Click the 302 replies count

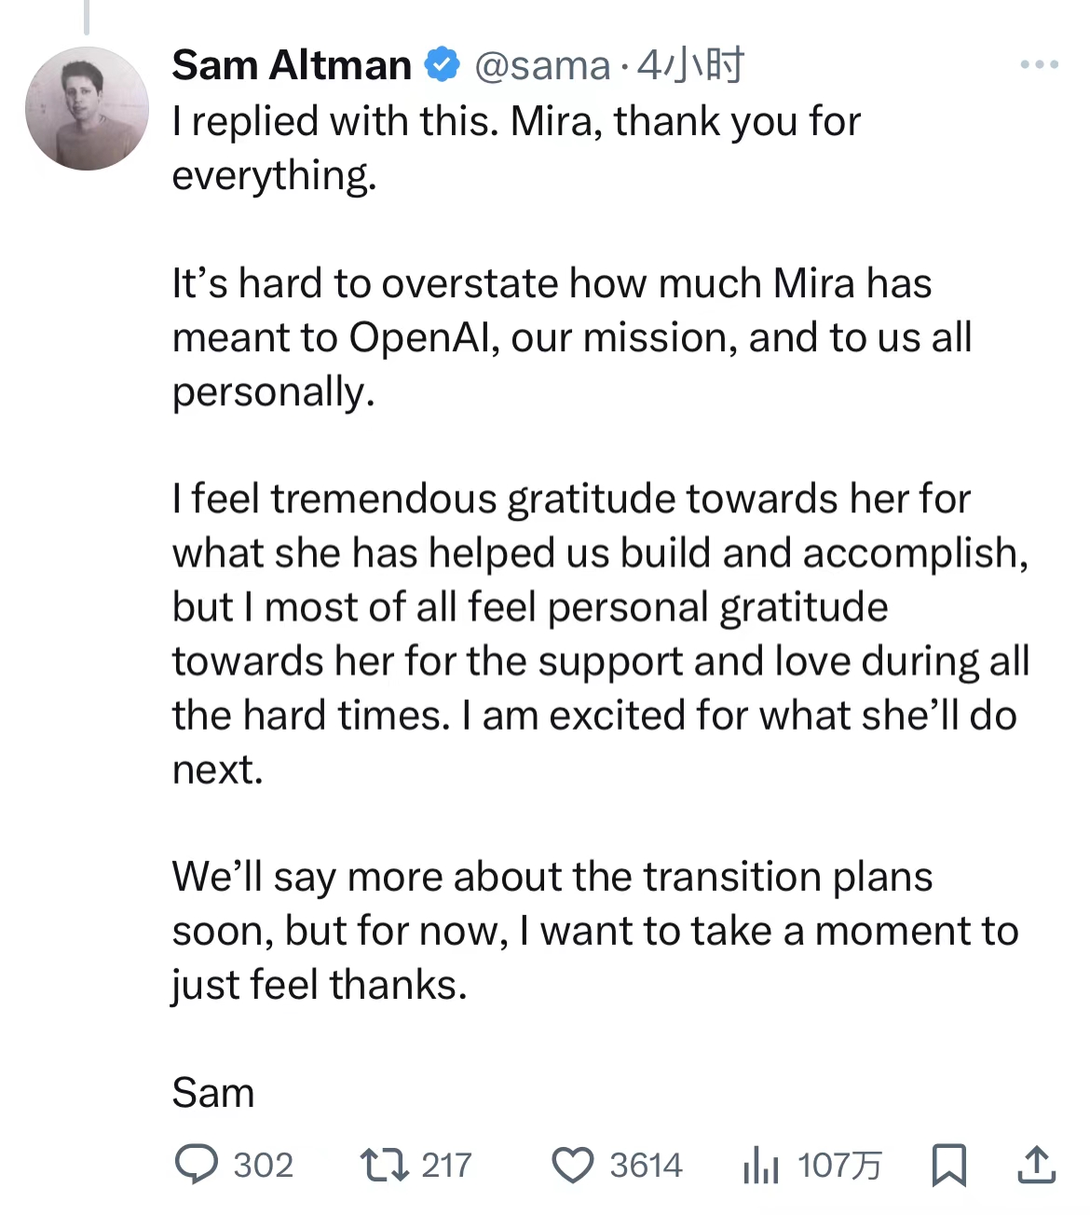263,1166
